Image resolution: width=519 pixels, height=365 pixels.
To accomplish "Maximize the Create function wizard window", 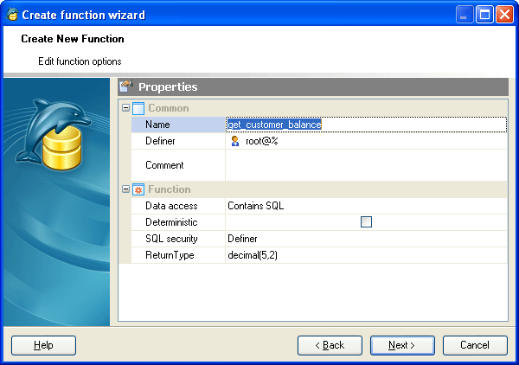I will coord(484,15).
